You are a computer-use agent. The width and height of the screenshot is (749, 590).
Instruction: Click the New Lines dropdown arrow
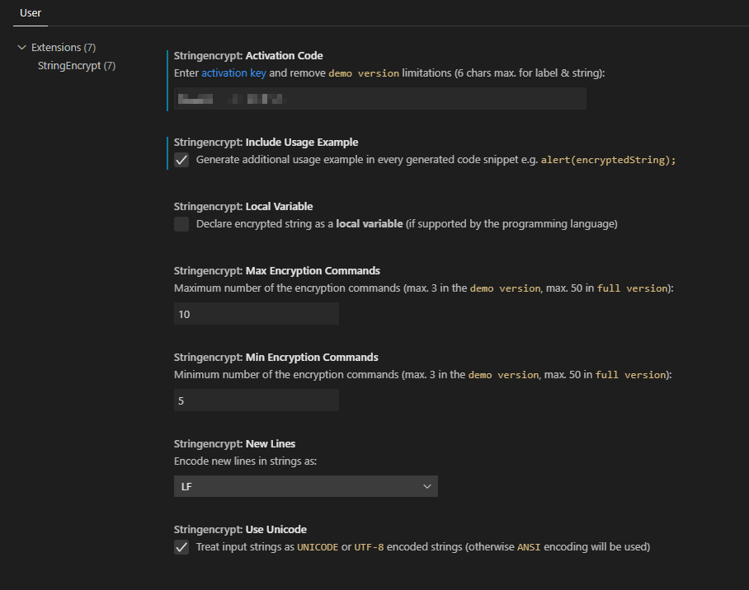tap(427, 486)
